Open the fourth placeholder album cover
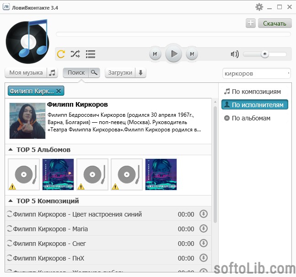296x277 pixels. point(127,174)
